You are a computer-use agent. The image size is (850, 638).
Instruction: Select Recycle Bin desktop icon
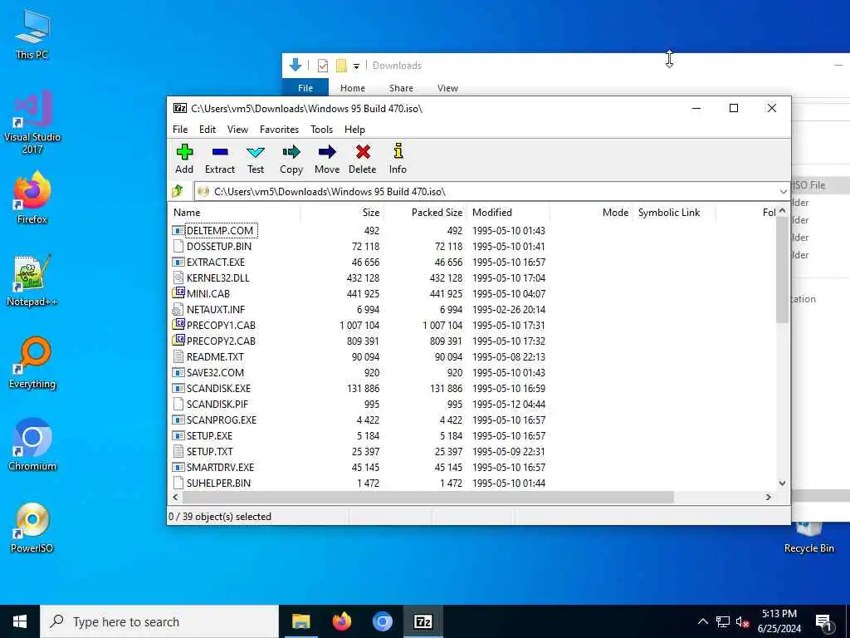(808, 537)
